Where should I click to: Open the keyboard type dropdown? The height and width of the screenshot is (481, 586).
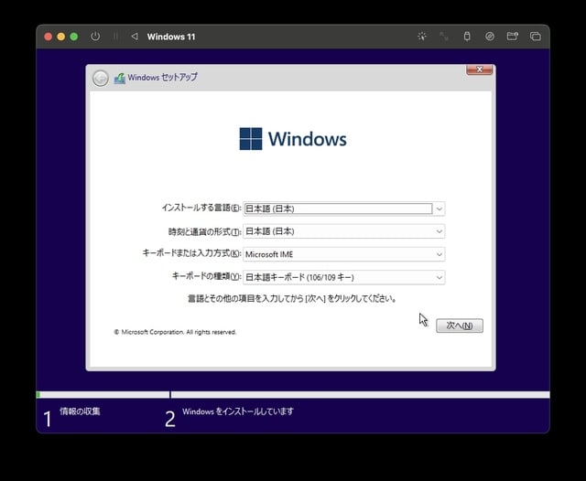coord(439,277)
